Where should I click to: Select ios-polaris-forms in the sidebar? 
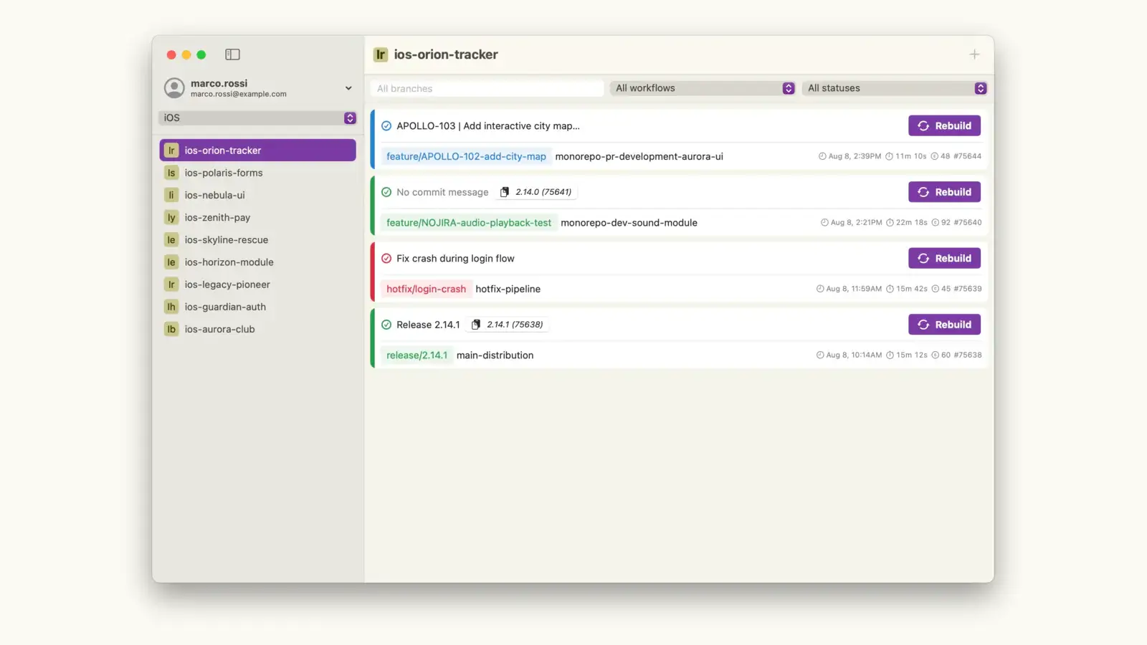(x=257, y=173)
